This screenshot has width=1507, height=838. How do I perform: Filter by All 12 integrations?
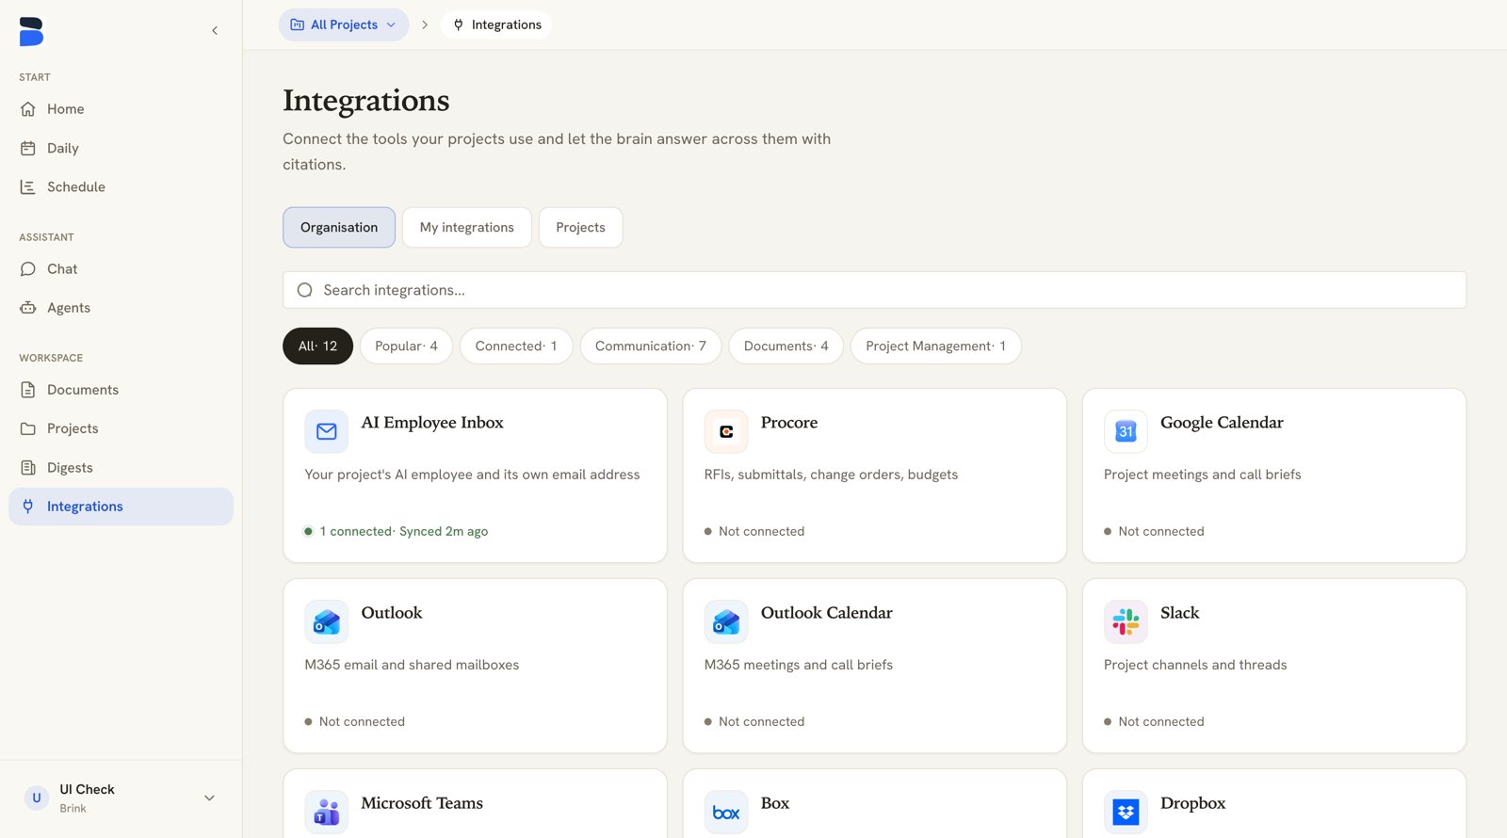[317, 346]
